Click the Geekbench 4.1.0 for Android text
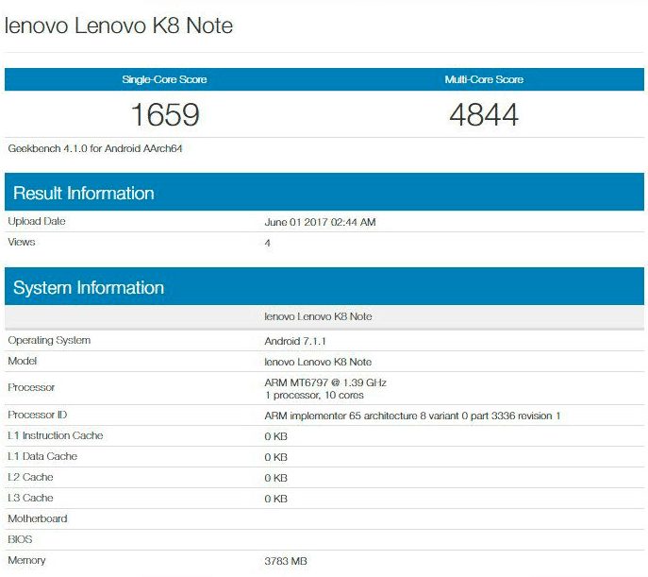Viewport: 648px width, 577px height. (94, 148)
